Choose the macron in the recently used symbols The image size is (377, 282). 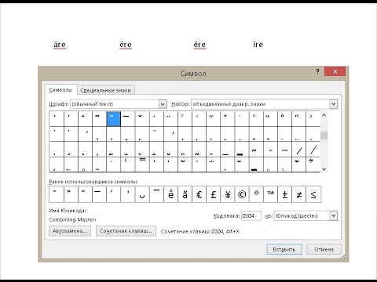click(57, 194)
